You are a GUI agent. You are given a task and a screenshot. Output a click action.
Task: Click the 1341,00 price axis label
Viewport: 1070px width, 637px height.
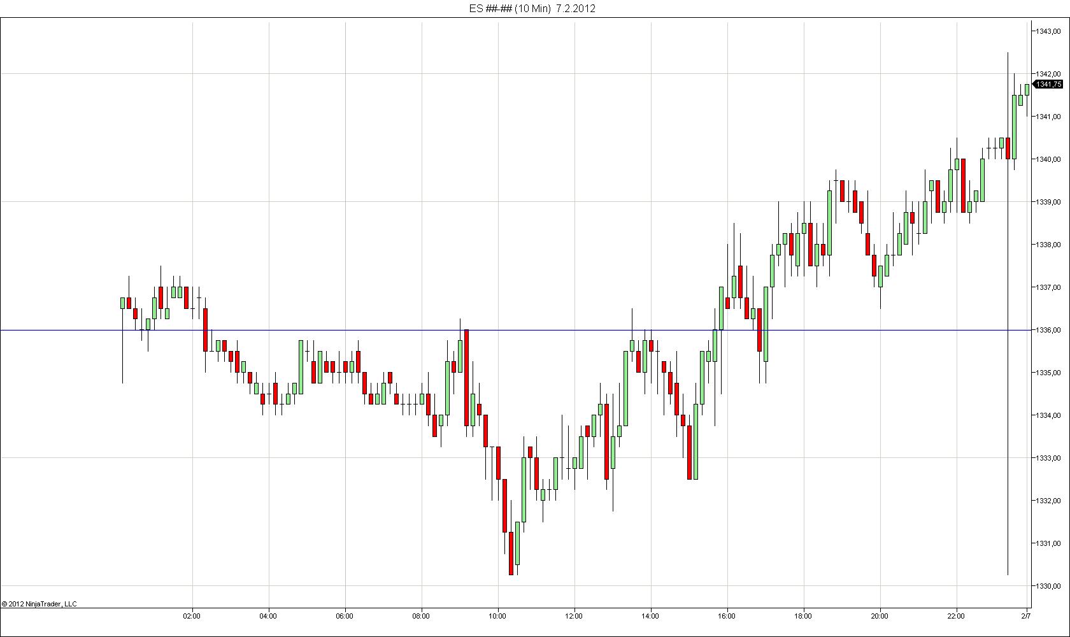click(x=1048, y=117)
